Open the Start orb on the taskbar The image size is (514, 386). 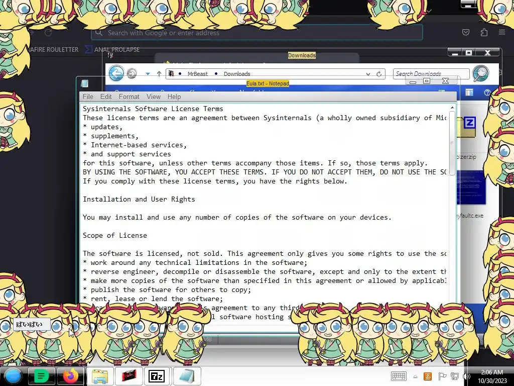13,376
